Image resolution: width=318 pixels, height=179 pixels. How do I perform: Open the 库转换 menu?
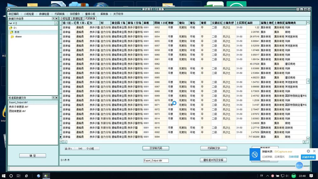tap(104, 14)
